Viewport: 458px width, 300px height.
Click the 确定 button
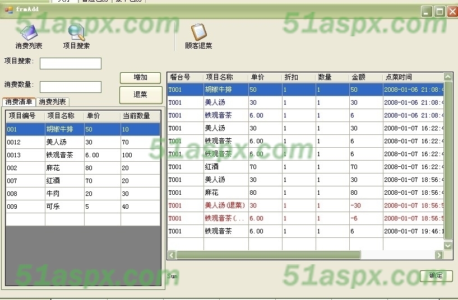pyautogui.click(x=436, y=276)
